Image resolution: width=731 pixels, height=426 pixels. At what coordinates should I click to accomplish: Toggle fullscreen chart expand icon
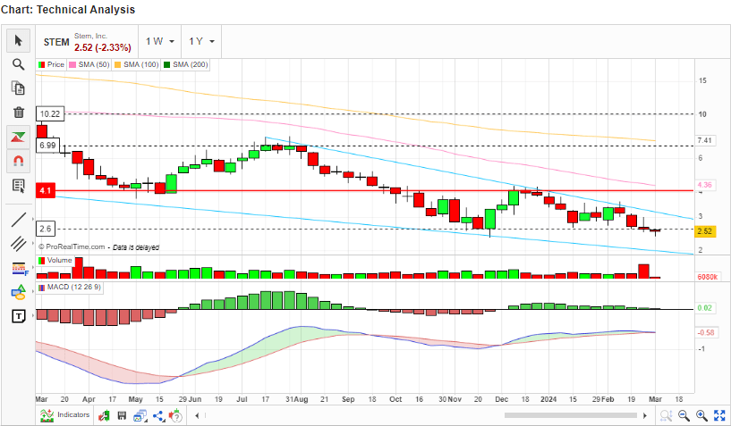(719, 415)
